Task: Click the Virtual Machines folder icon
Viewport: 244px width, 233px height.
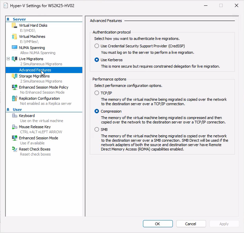Action: [x=15, y=37]
